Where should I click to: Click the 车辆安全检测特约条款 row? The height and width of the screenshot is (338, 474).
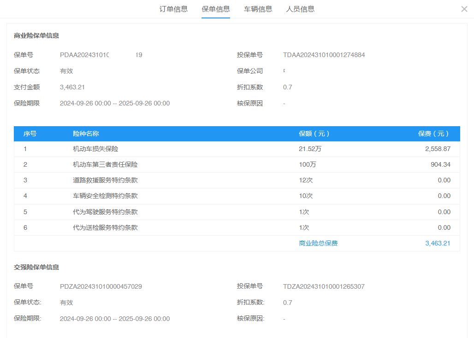pyautogui.click(x=105, y=196)
